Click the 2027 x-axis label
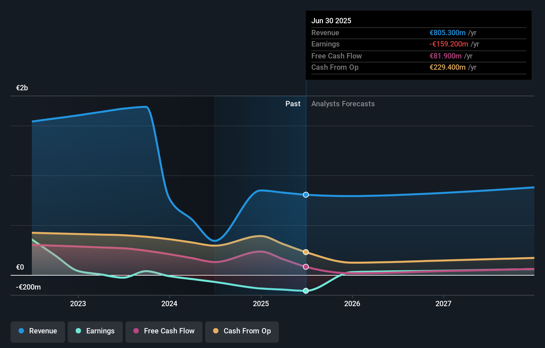The height and width of the screenshot is (348, 545). [443, 304]
